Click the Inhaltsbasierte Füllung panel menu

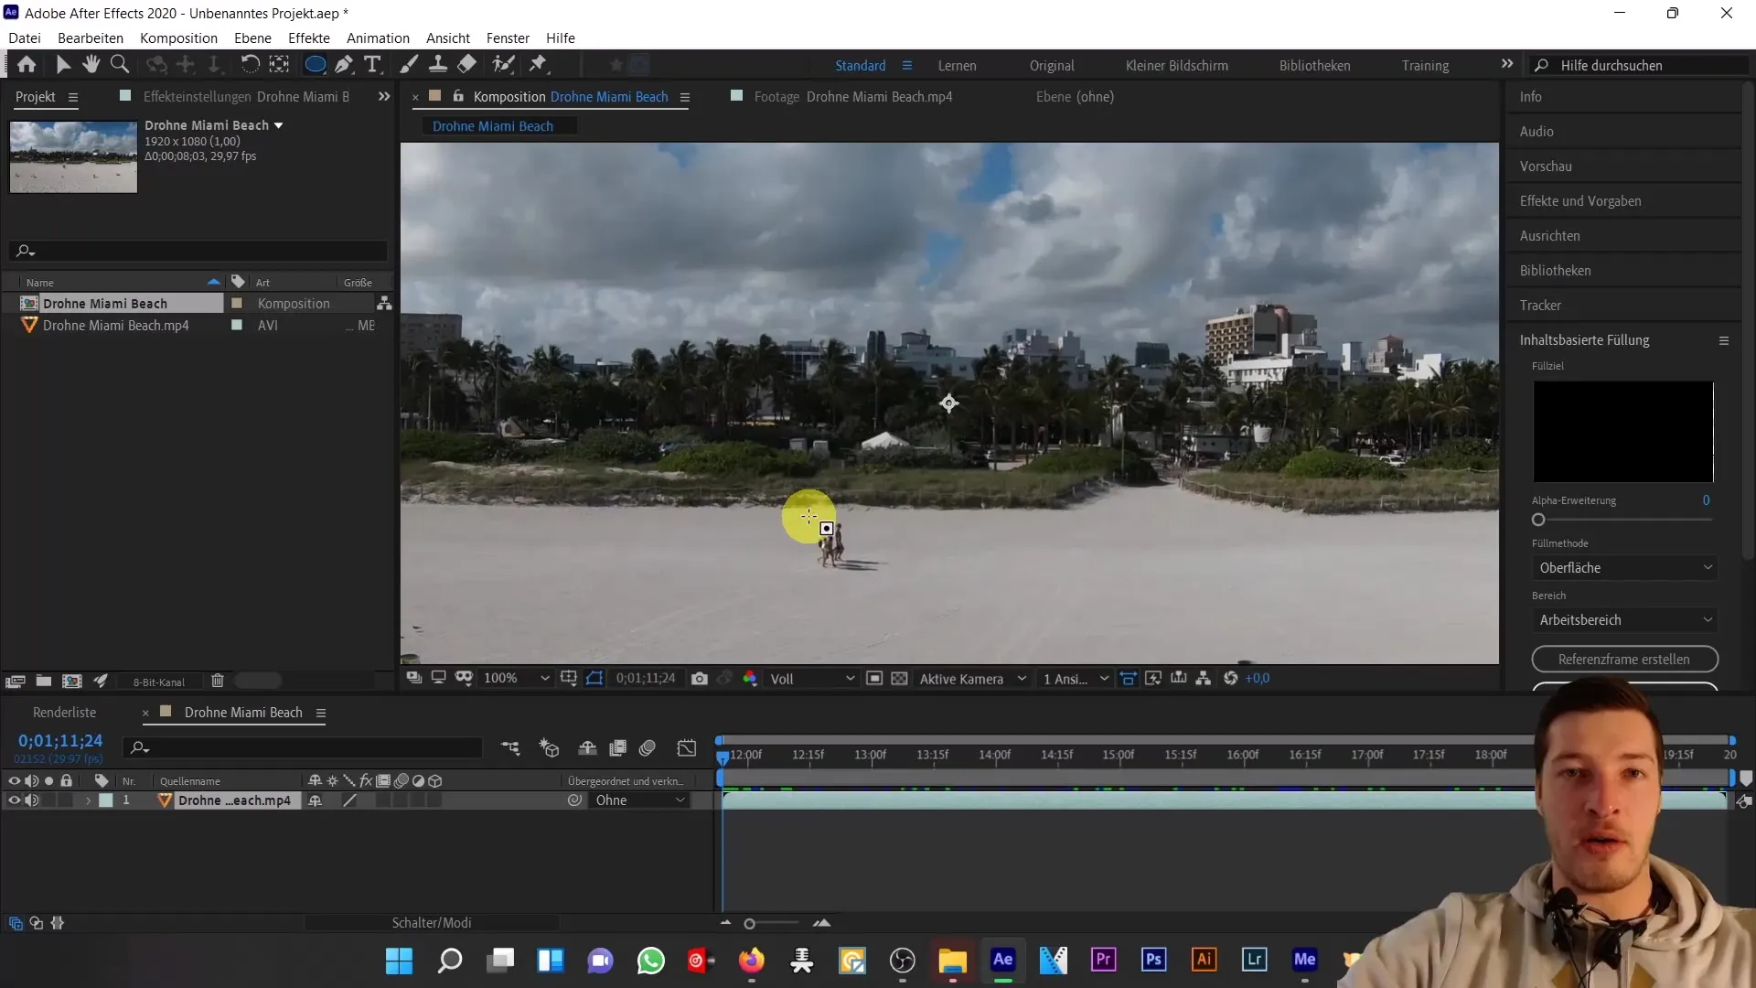(1724, 340)
